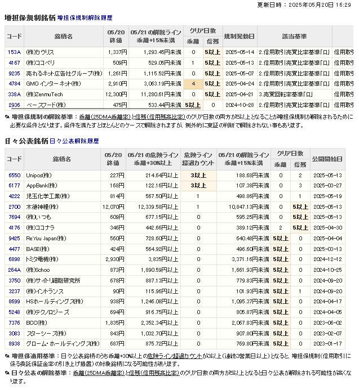Viewport: 359px width, 390px height.
Task: Select company name BASE(株)
Action: (38, 249)
